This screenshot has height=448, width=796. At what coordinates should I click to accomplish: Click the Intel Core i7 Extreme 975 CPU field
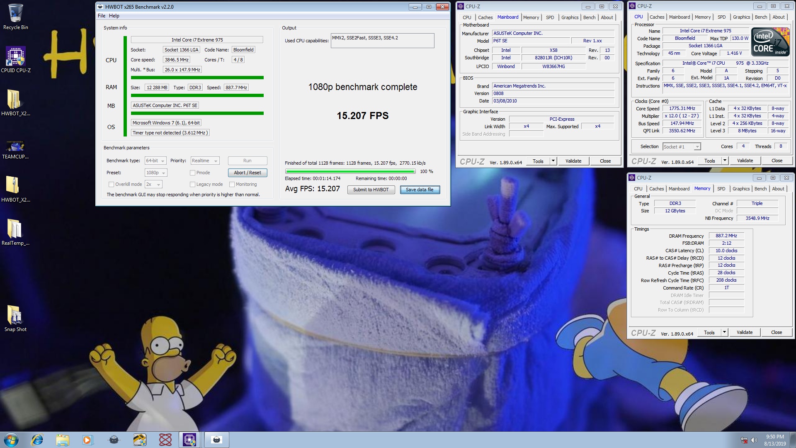(x=197, y=40)
